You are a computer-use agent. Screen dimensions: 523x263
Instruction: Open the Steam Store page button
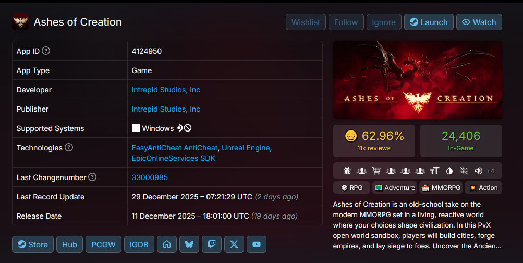33,244
